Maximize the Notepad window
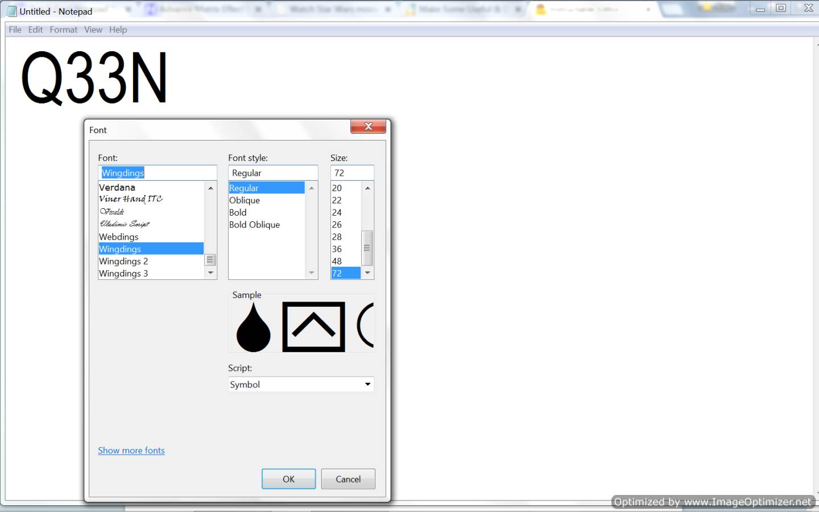The height and width of the screenshot is (512, 819). point(781,9)
